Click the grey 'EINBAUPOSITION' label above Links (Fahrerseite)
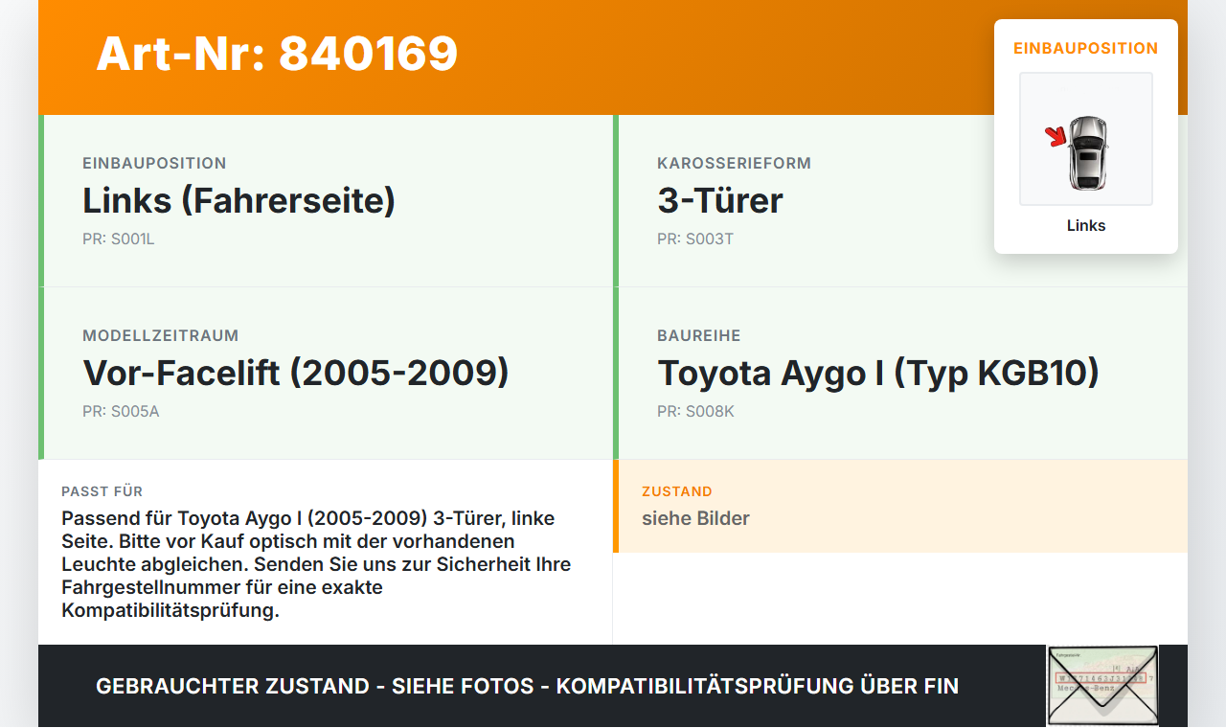Viewport: 1226px width, 728px height. point(154,164)
